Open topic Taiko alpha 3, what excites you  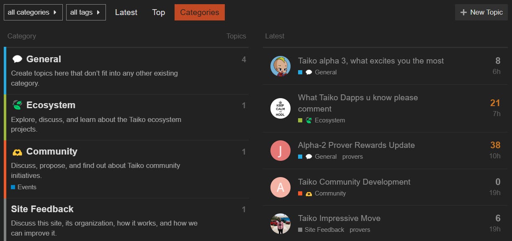[371, 61]
